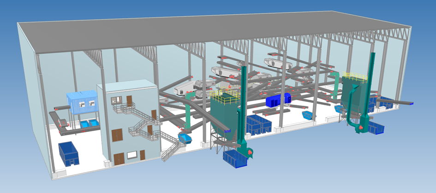The width and height of the screenshot is (436, 193).
Task: Click the blue bins under the control cabin
Action: click(x=89, y=124)
